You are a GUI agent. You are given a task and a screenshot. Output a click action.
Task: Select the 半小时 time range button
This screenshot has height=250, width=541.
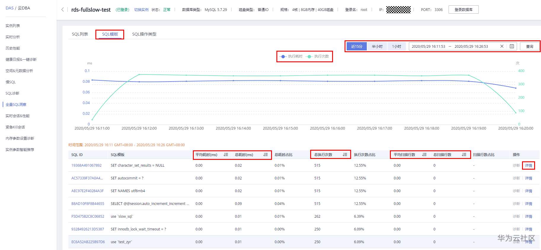(x=377, y=46)
